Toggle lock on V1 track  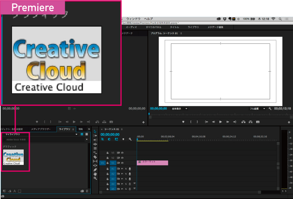pyautogui.click(x=108, y=163)
